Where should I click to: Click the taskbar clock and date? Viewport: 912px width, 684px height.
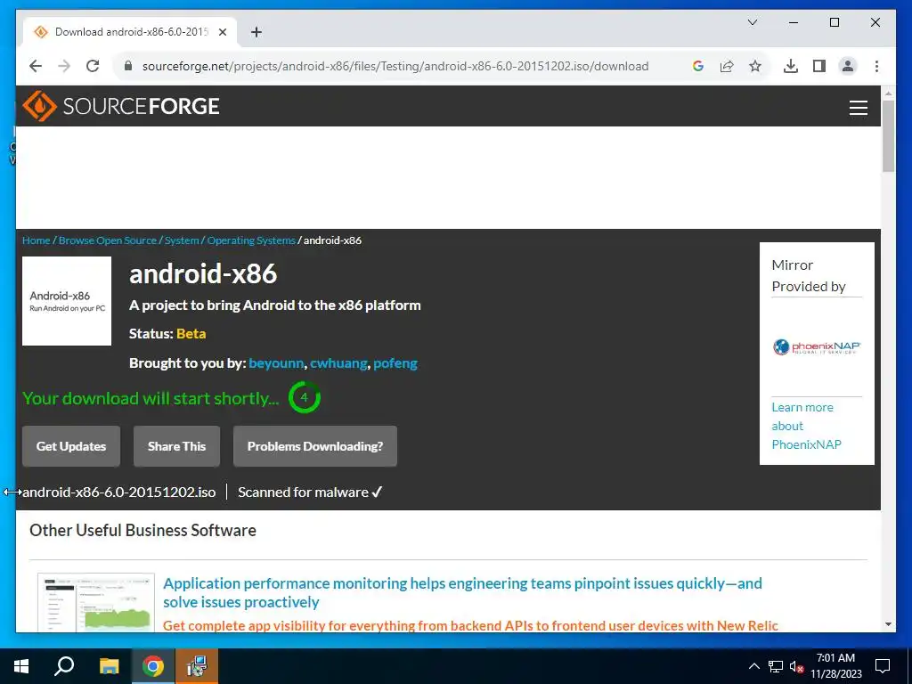pyautogui.click(x=835, y=666)
